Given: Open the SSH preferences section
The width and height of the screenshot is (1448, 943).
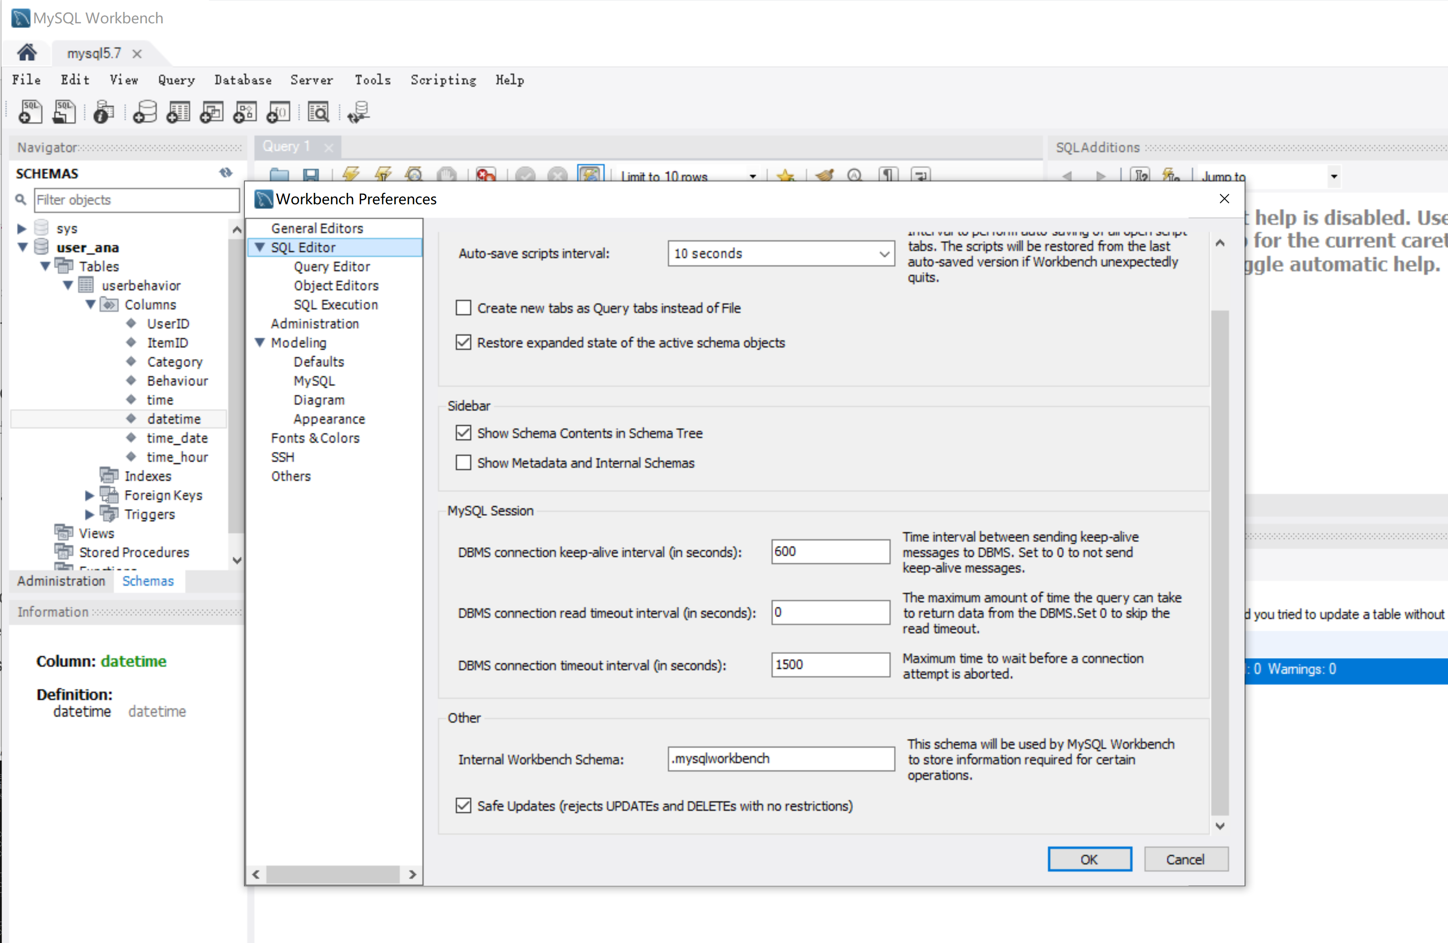Looking at the screenshot, I should click(x=282, y=457).
